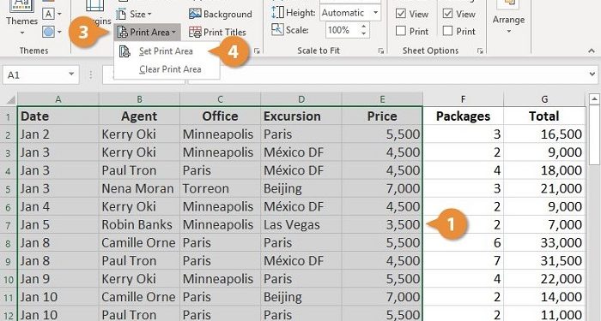Open the Arrange dropdown

tap(508, 18)
